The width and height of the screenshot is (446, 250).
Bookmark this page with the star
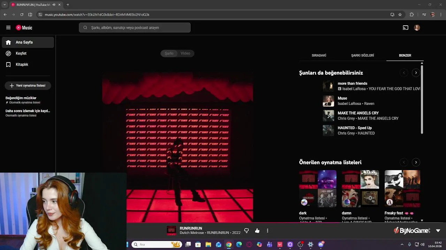point(400,15)
